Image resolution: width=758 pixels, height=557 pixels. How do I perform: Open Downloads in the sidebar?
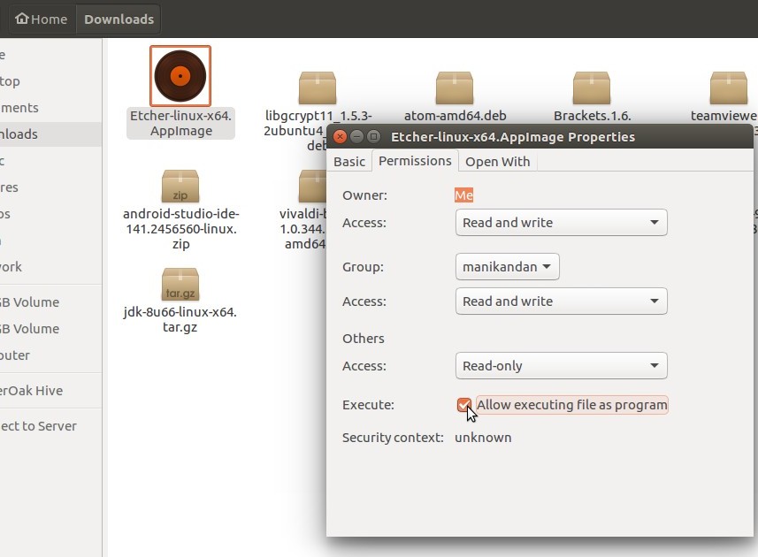point(50,134)
